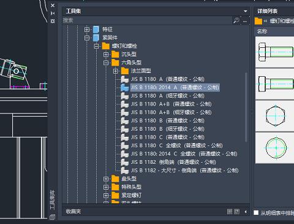Click the 沉头型 folder icon
Viewport: 294px width, 224px height.
pyautogui.click(x=115, y=54)
